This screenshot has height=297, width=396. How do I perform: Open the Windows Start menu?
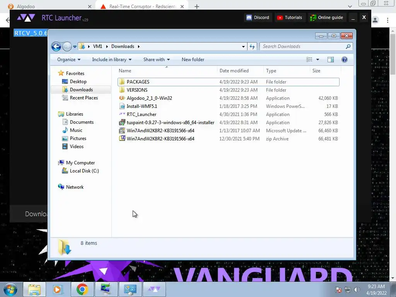tap(10, 289)
